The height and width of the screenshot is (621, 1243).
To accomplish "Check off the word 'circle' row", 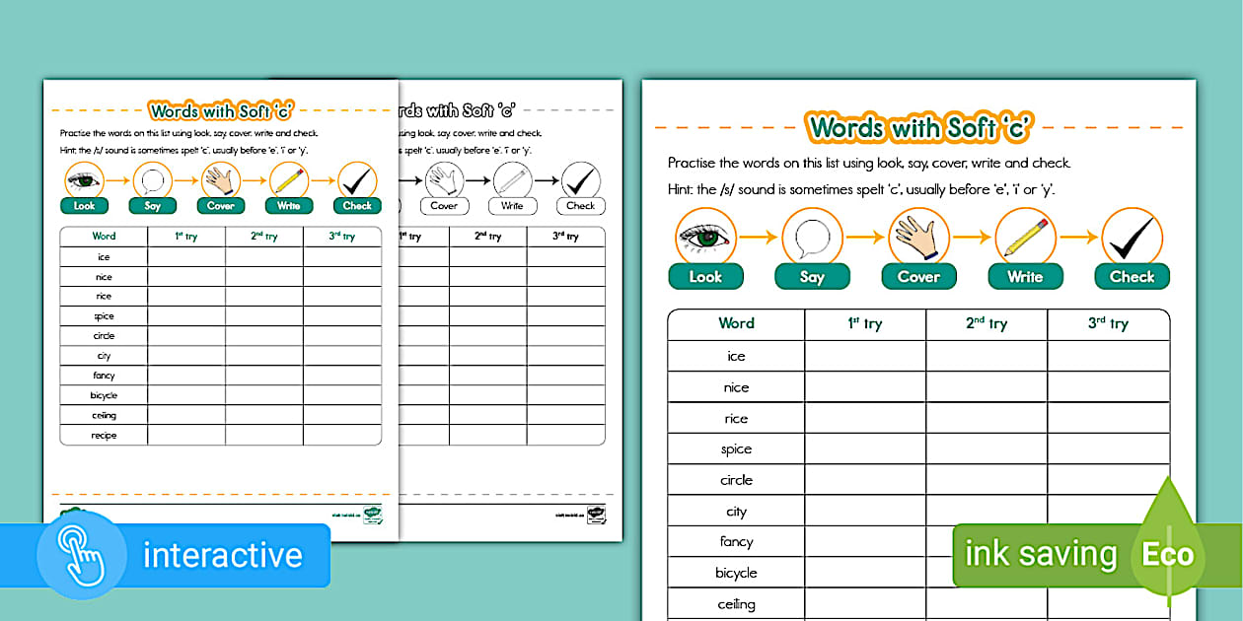I will (x=736, y=479).
